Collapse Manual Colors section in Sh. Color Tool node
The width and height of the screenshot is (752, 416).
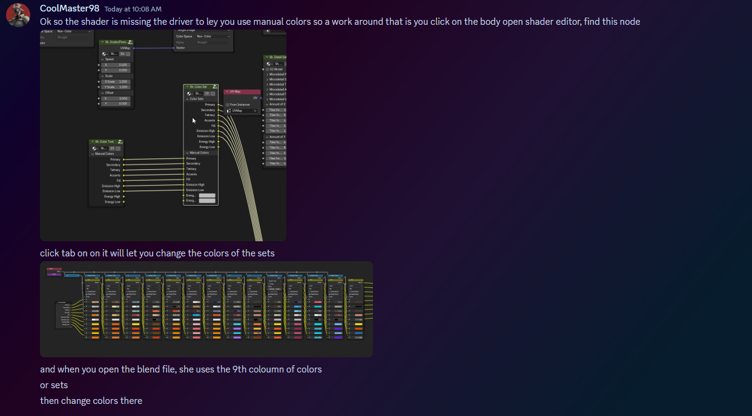(x=93, y=154)
